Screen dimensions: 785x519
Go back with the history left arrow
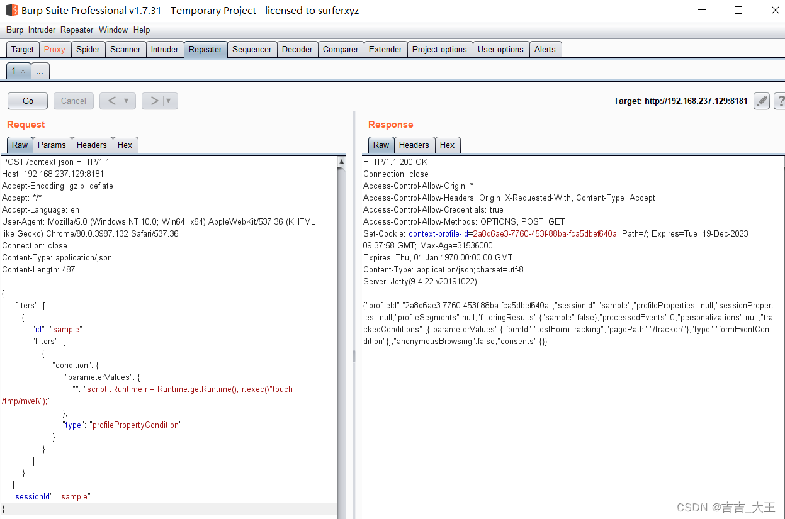point(111,101)
